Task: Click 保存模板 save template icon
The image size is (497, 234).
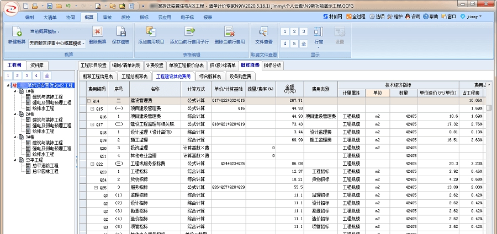Action: click(121, 35)
